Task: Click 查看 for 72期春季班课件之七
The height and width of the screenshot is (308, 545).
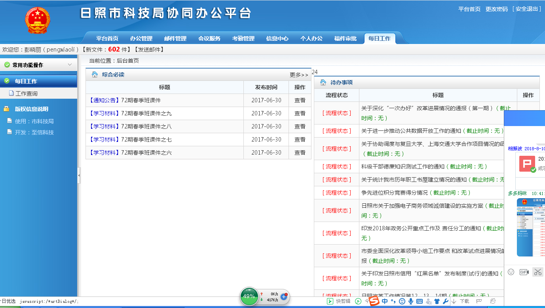Action: tap(300, 140)
